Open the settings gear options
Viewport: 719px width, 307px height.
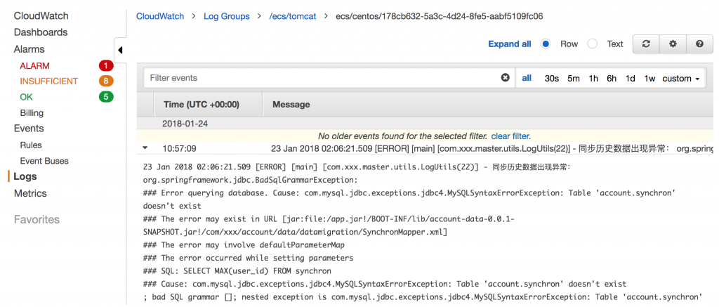pyautogui.click(x=673, y=44)
